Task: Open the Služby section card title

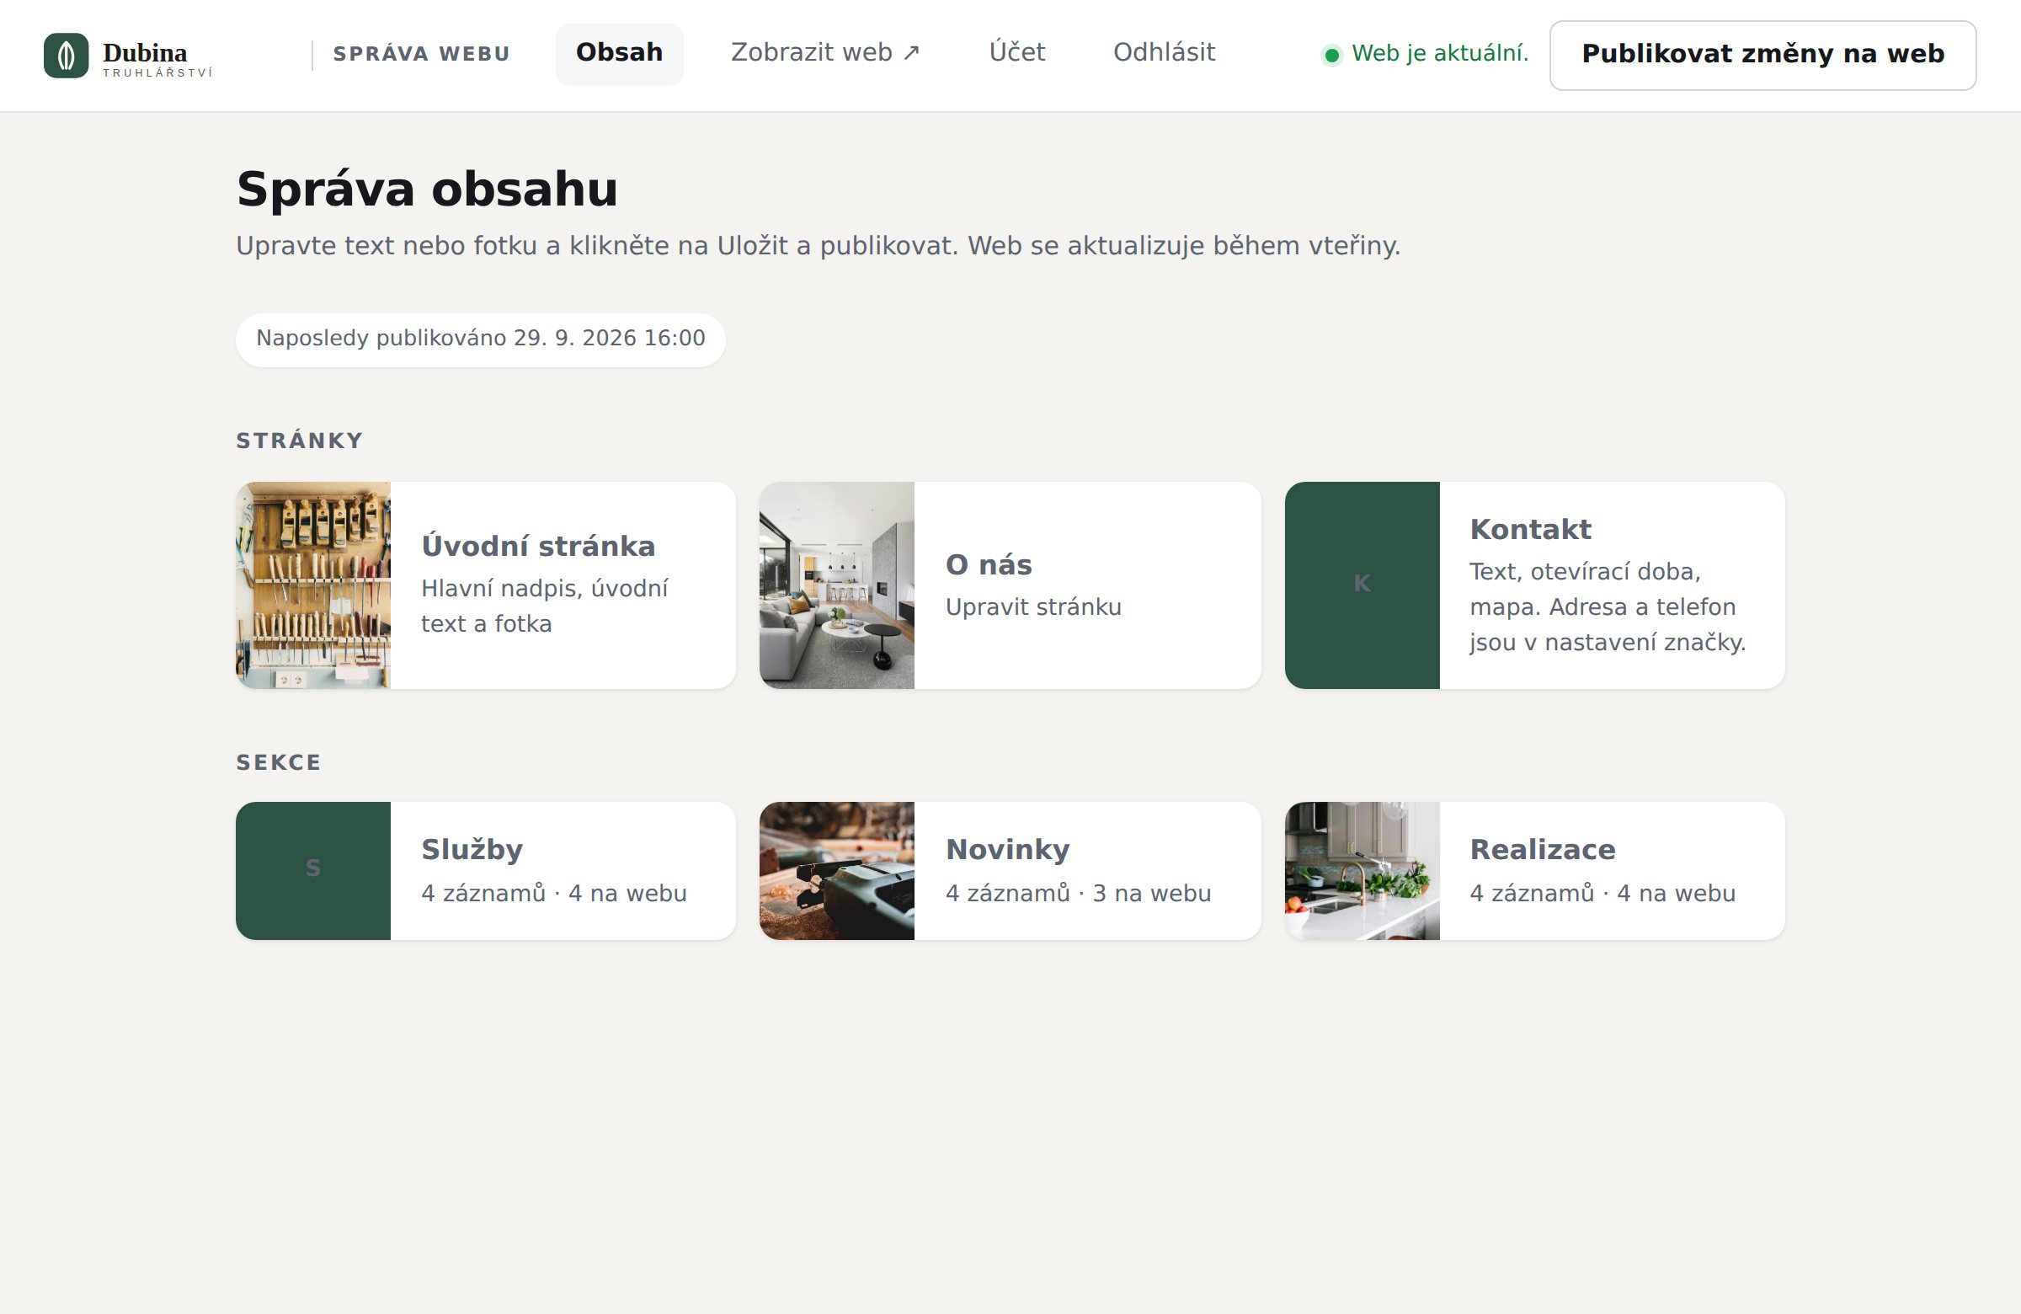Action: click(x=472, y=849)
